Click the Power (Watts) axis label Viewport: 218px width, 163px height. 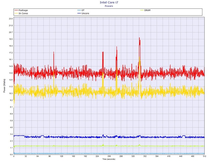(4, 86)
